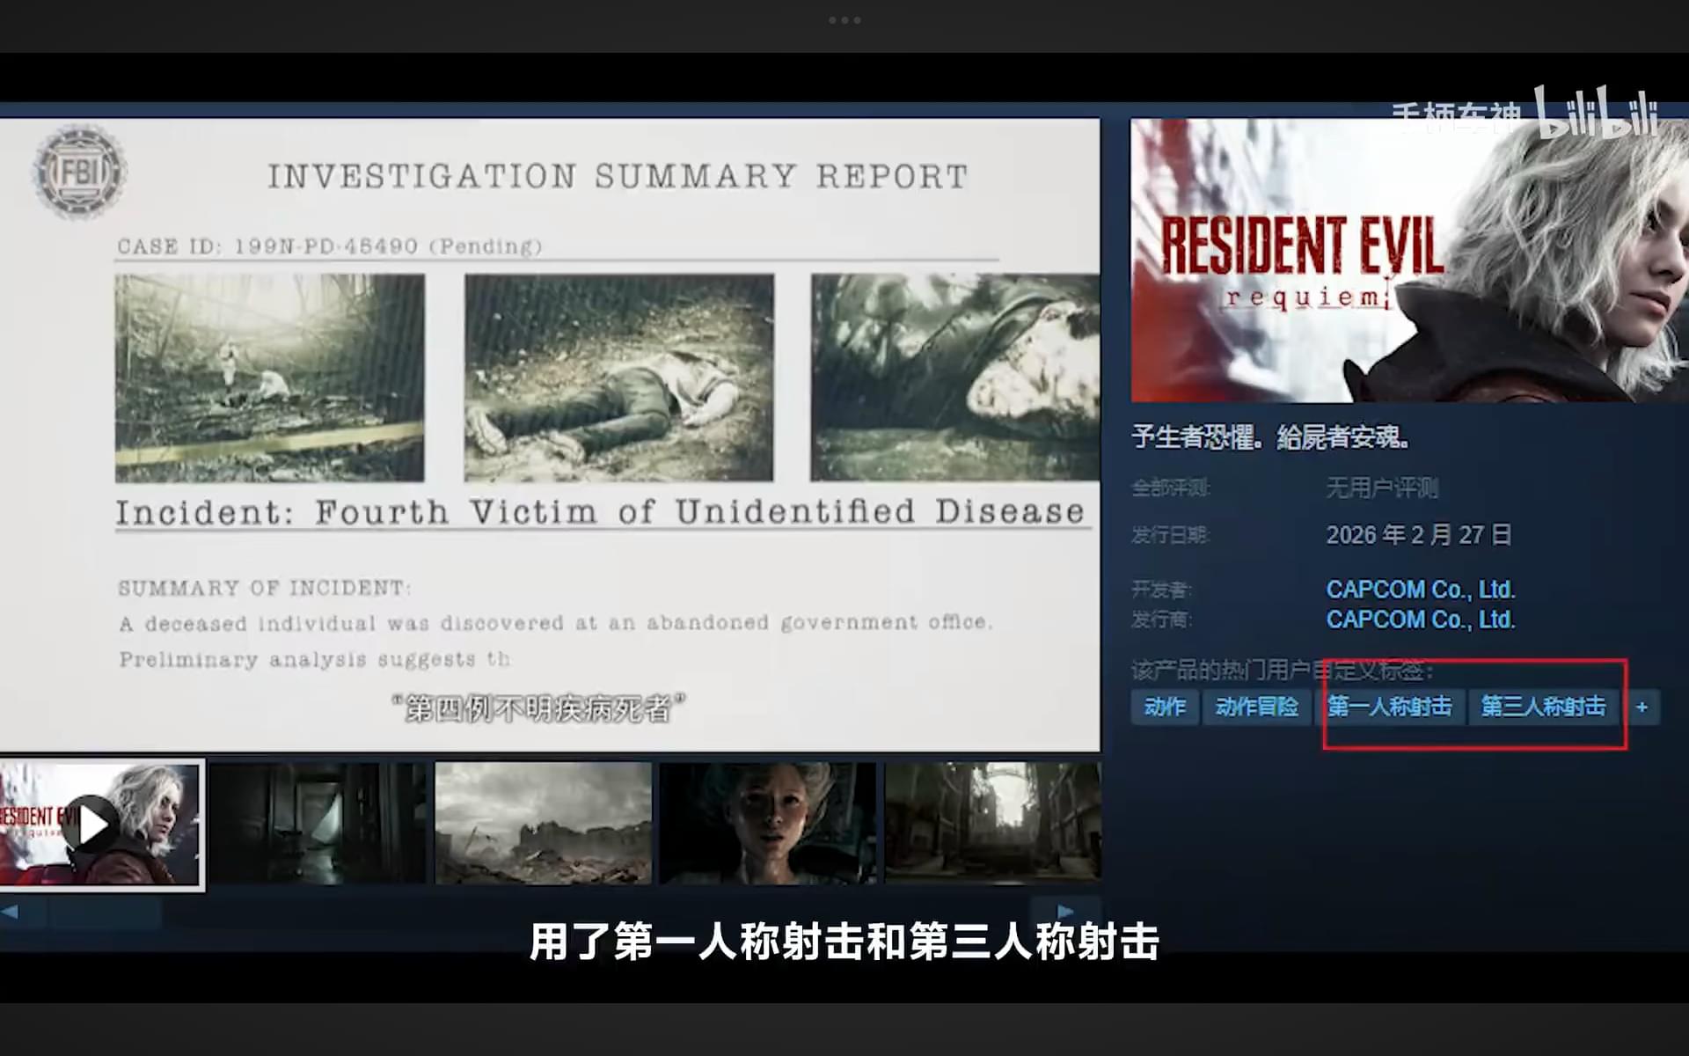Select the ruined city landscape thumbnail
This screenshot has height=1056, width=1689.
point(544,824)
